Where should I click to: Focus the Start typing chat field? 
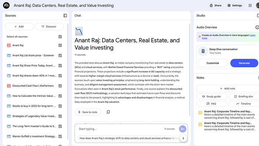[121, 129]
